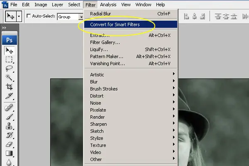Expand the Stylize filter submenu
The height and width of the screenshot is (166, 249).
[x=131, y=138]
